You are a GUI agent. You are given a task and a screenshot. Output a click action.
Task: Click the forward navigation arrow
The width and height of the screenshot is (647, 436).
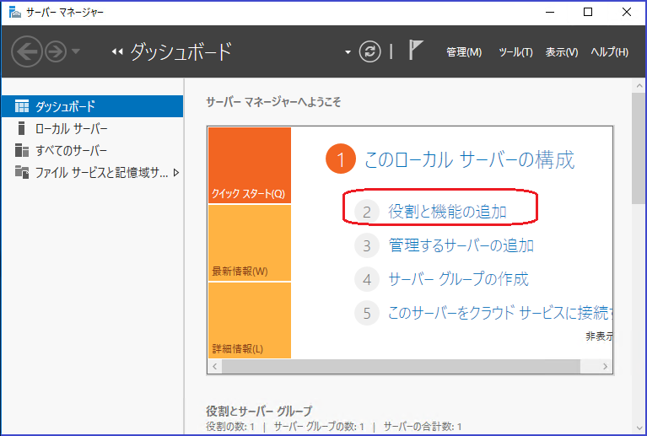[x=56, y=51]
